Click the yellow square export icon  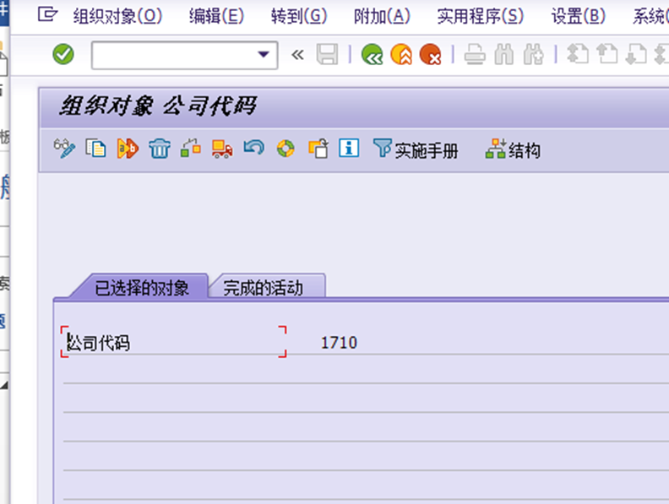pos(318,149)
